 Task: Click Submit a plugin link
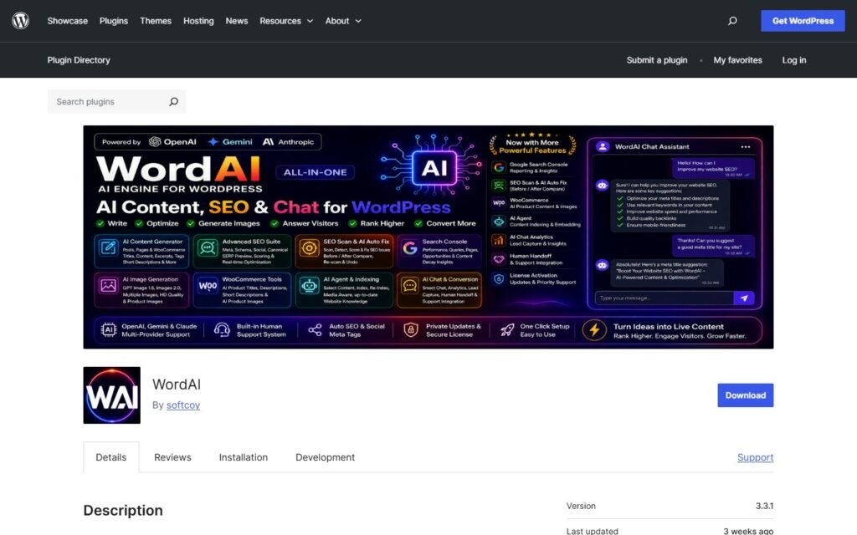pyautogui.click(x=657, y=60)
